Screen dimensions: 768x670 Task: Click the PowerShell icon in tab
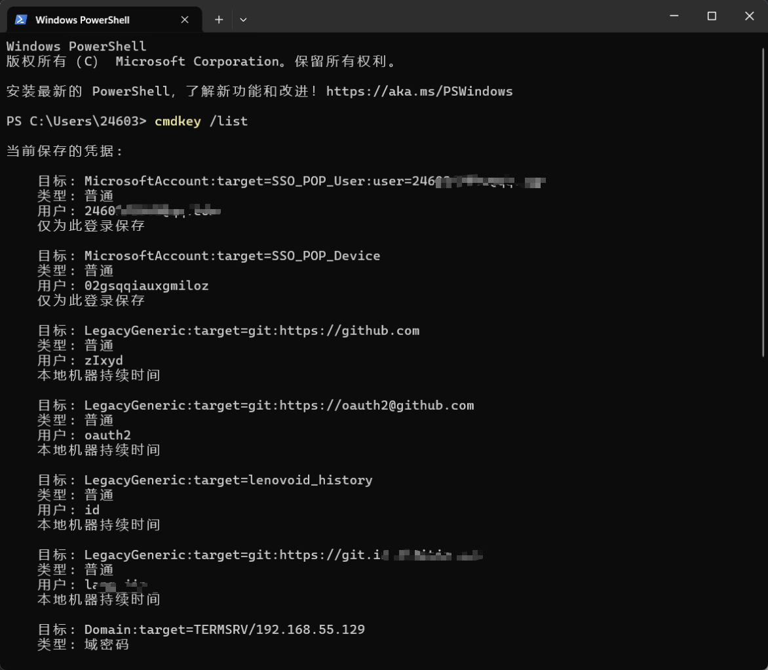20,20
